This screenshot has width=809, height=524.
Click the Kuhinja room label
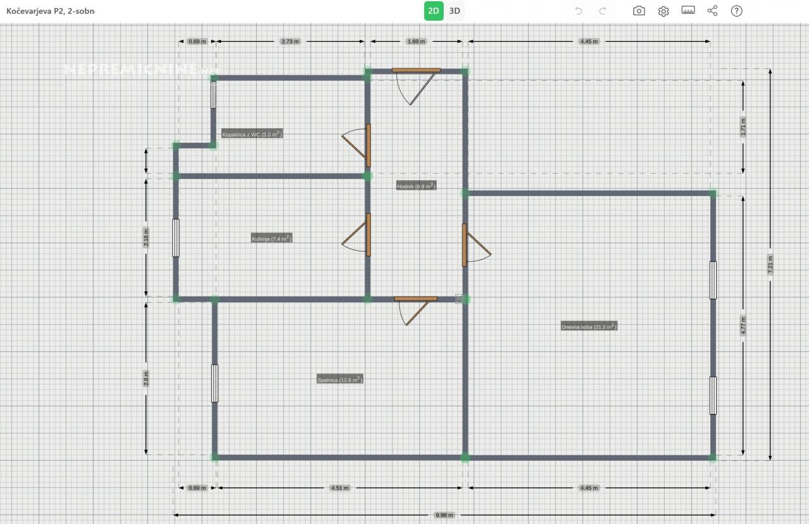click(x=271, y=239)
